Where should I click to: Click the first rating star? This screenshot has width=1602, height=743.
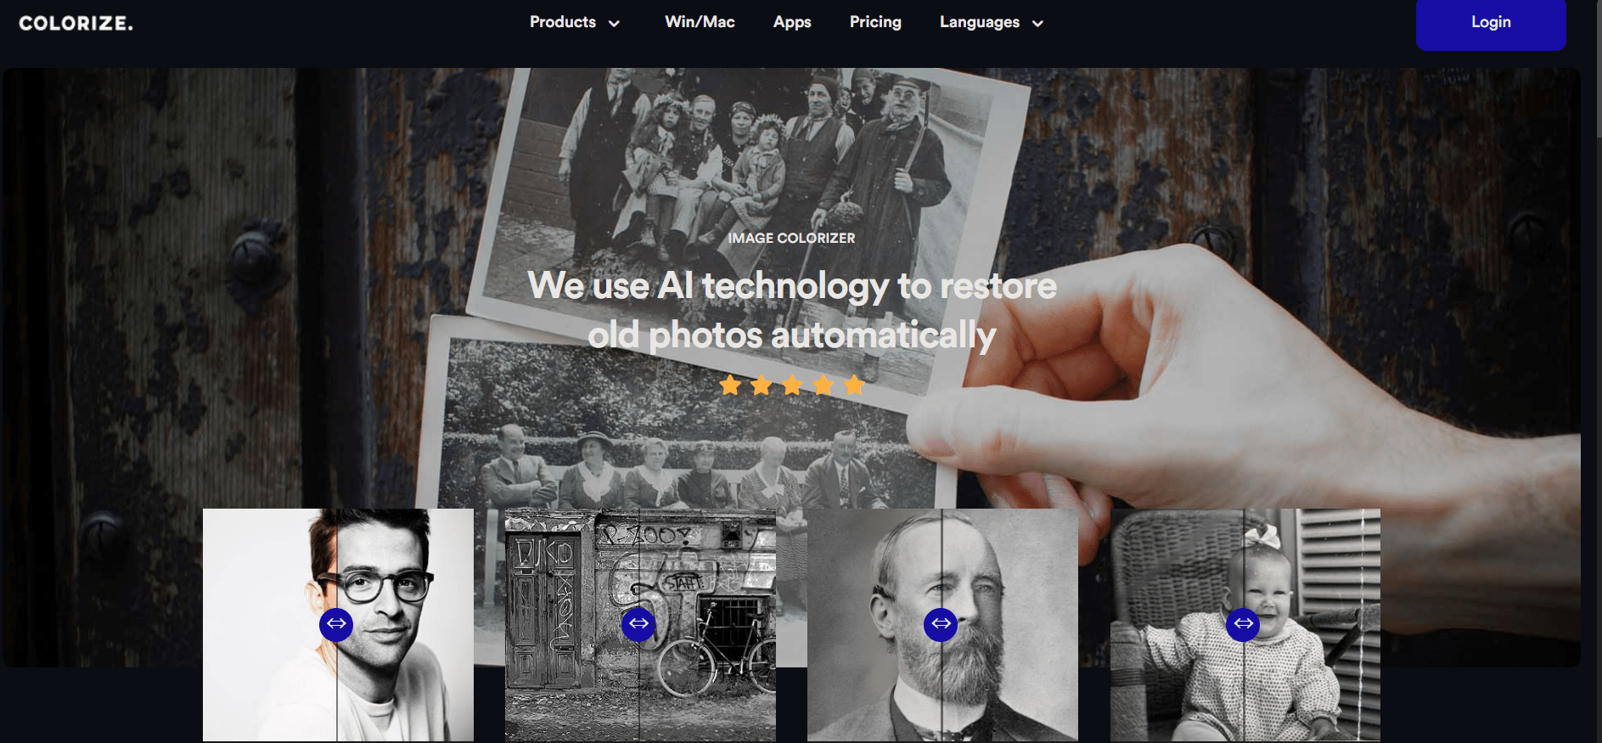coord(730,386)
